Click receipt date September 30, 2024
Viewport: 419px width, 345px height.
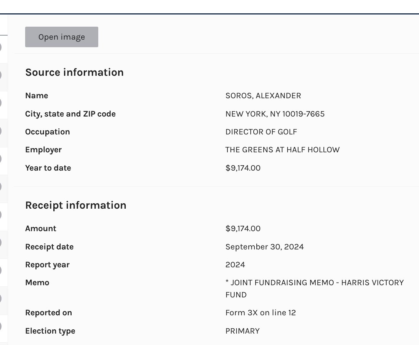click(x=265, y=247)
